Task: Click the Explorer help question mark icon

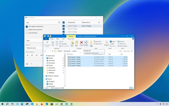Action: 133,39
